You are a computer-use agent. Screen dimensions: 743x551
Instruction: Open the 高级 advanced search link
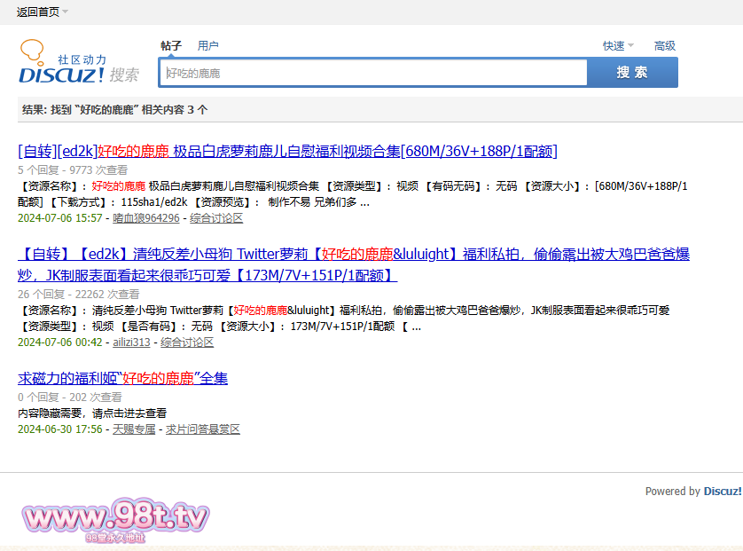pyautogui.click(x=664, y=46)
